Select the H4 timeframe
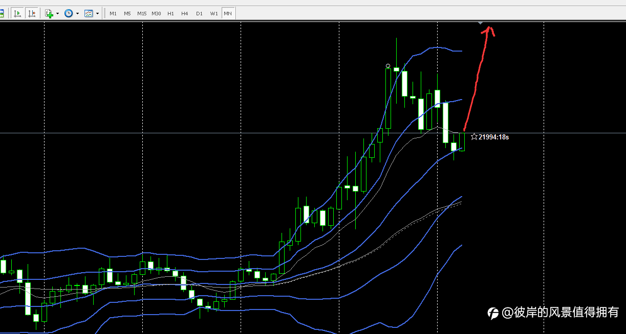The width and height of the screenshot is (626, 334). pyautogui.click(x=185, y=13)
